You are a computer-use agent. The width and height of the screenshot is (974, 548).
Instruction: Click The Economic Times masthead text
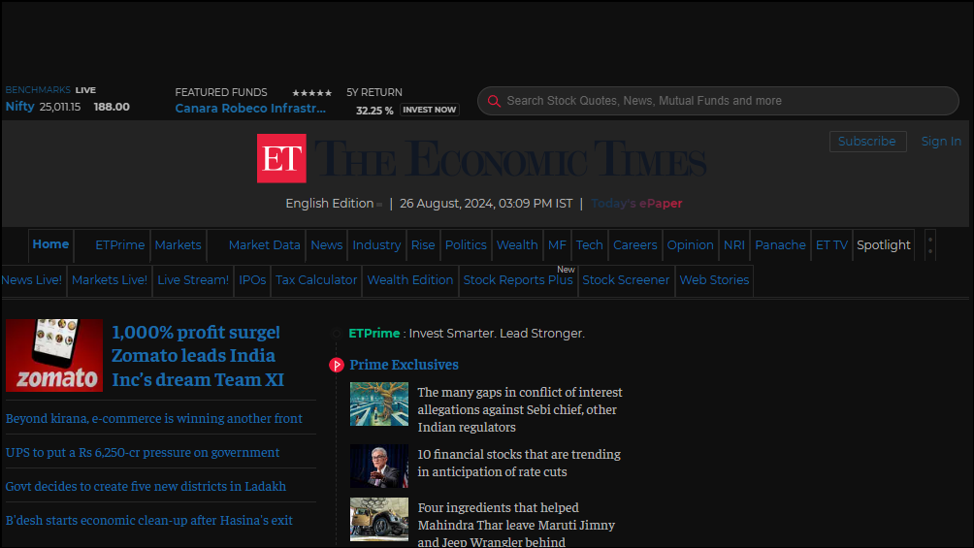click(x=510, y=158)
